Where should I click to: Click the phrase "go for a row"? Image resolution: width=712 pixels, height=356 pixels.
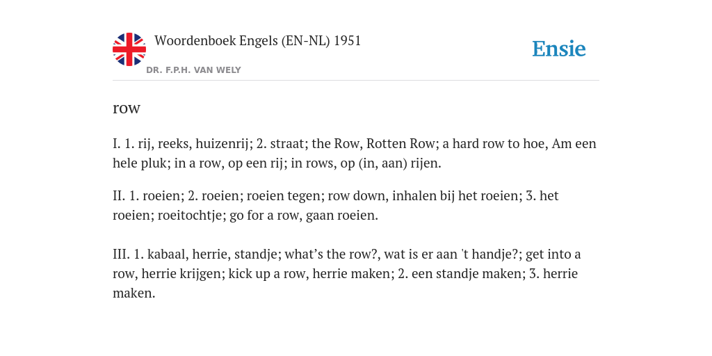point(265,216)
